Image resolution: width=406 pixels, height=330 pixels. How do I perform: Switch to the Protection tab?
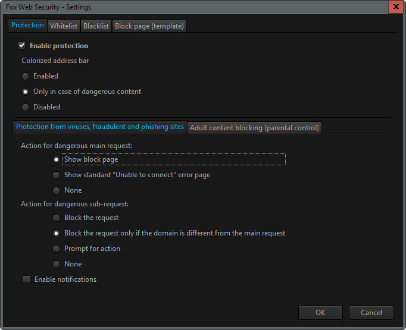click(27, 26)
